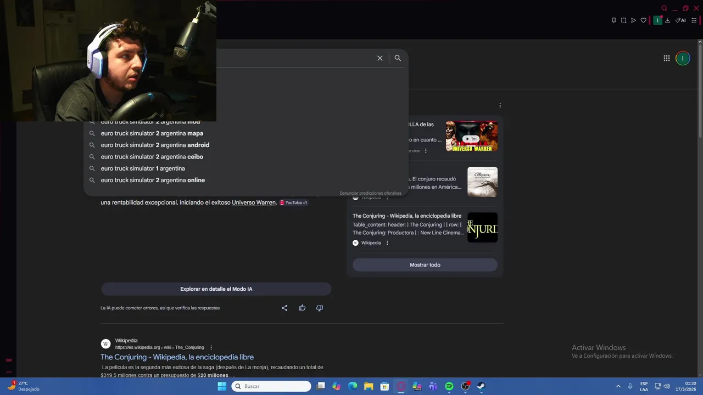The height and width of the screenshot is (395, 703).
Task: Open the Windows Start button
Action: (x=222, y=386)
